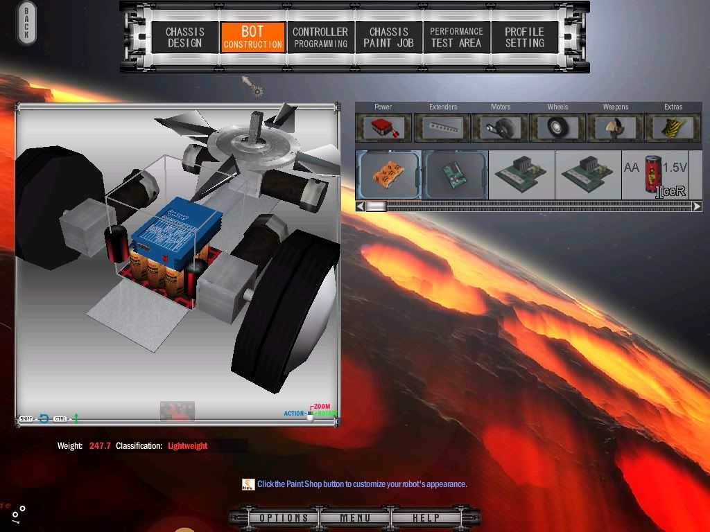Click the red thumbnail below the bot view
Image resolution: width=710 pixels, height=532 pixels.
[177, 411]
